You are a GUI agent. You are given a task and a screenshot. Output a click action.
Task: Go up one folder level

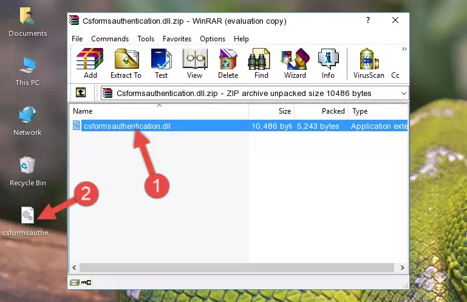point(81,93)
